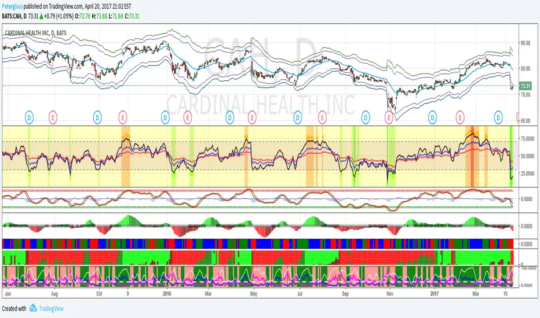Click the 'Nov' time axis label
Viewport: 540px width, 318px height.
[x=390, y=294]
